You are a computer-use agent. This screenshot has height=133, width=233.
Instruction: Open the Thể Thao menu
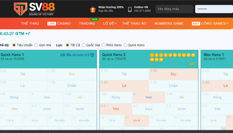coord(30,23)
